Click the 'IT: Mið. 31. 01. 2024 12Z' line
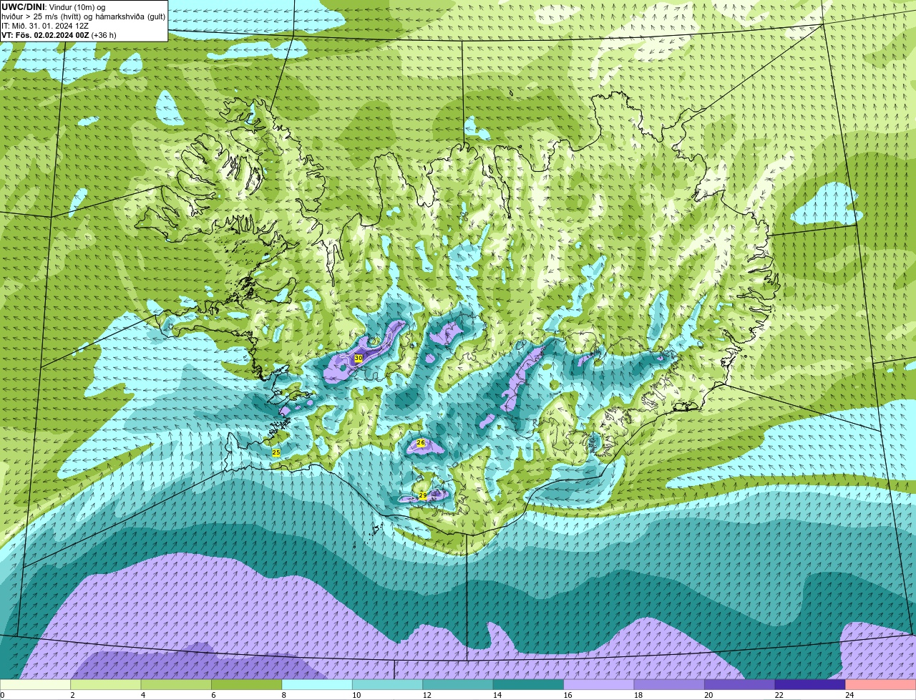916x700 pixels. (45, 26)
